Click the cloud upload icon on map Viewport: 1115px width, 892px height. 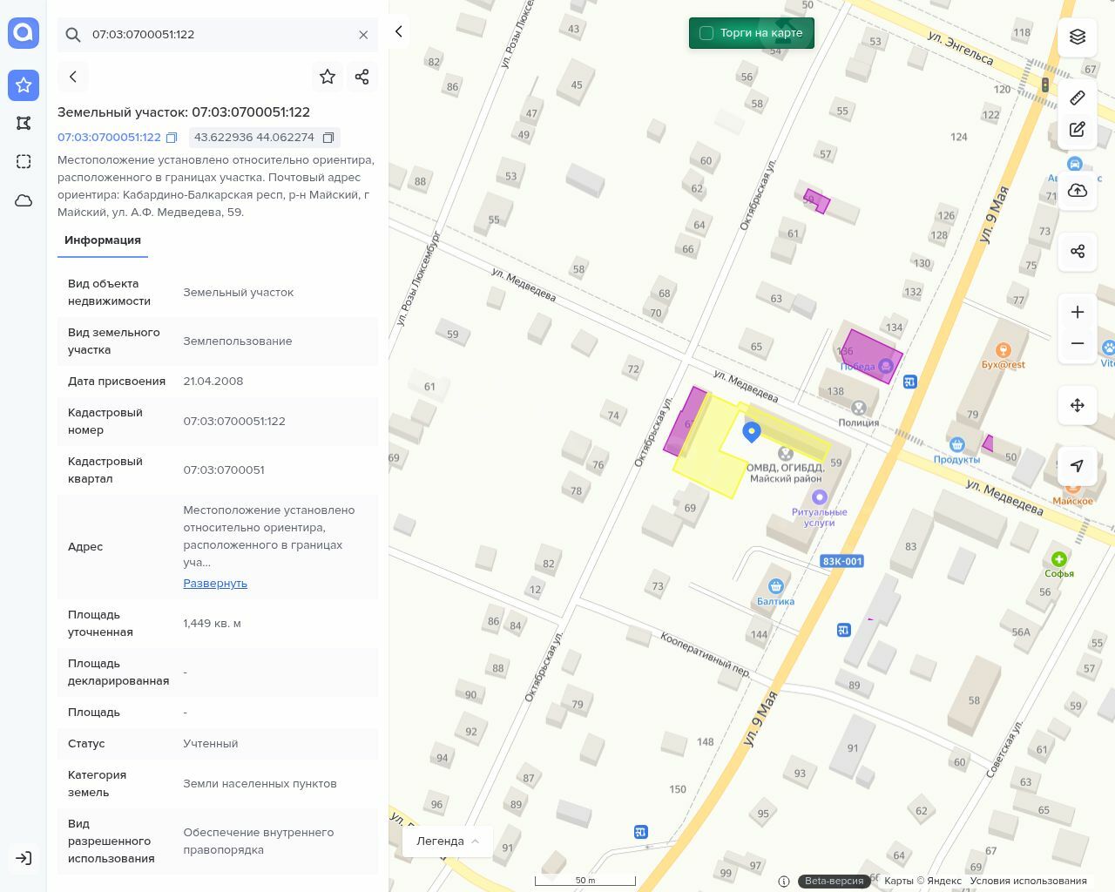pos(1078,191)
